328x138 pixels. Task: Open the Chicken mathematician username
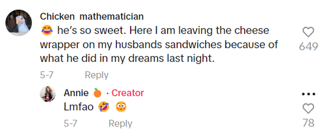(x=92, y=16)
